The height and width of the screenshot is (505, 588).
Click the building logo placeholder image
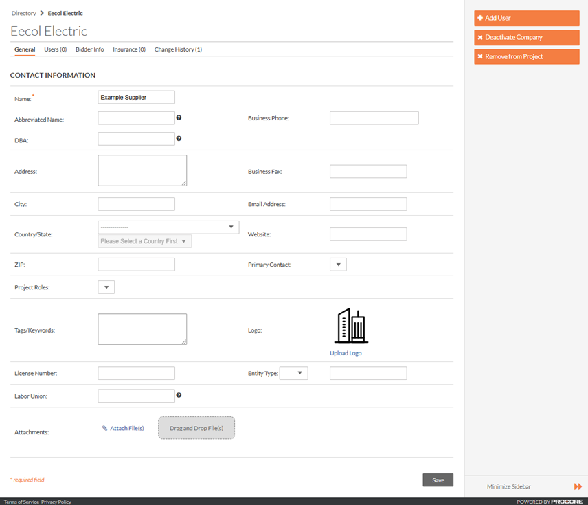click(351, 325)
